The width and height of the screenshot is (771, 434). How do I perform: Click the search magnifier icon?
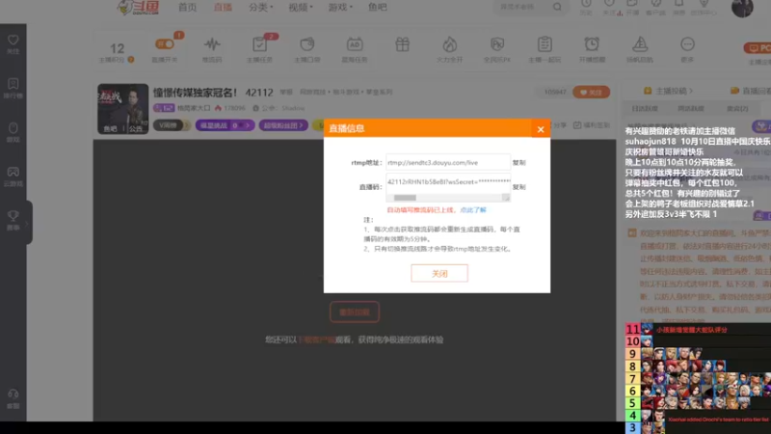click(557, 7)
